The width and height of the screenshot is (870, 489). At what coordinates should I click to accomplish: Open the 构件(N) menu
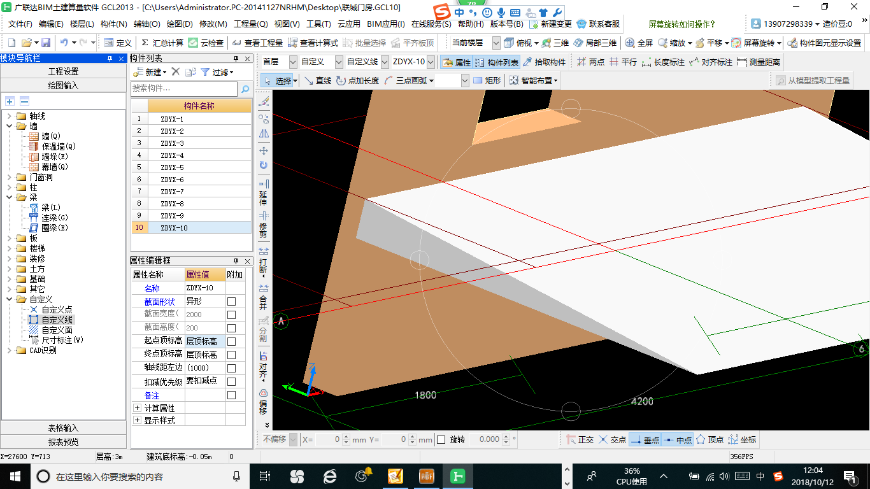click(x=114, y=24)
